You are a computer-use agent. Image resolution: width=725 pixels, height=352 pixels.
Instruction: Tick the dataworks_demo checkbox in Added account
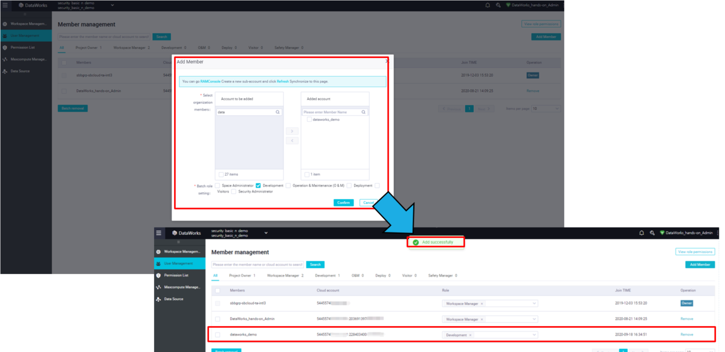pyautogui.click(x=309, y=120)
